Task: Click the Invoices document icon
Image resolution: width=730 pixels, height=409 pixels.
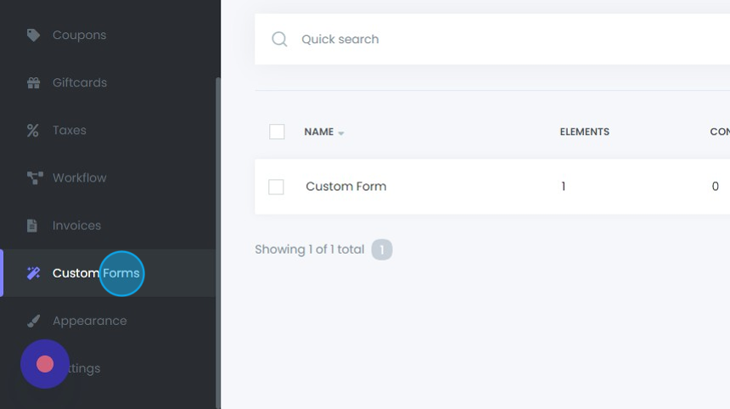Action: click(33, 226)
